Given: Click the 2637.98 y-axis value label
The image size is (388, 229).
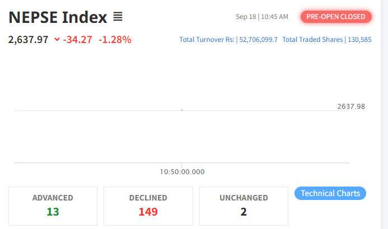Looking at the screenshot, I should 351,106.
